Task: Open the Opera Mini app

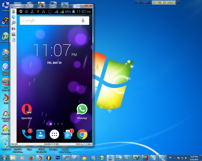Action: point(27,112)
